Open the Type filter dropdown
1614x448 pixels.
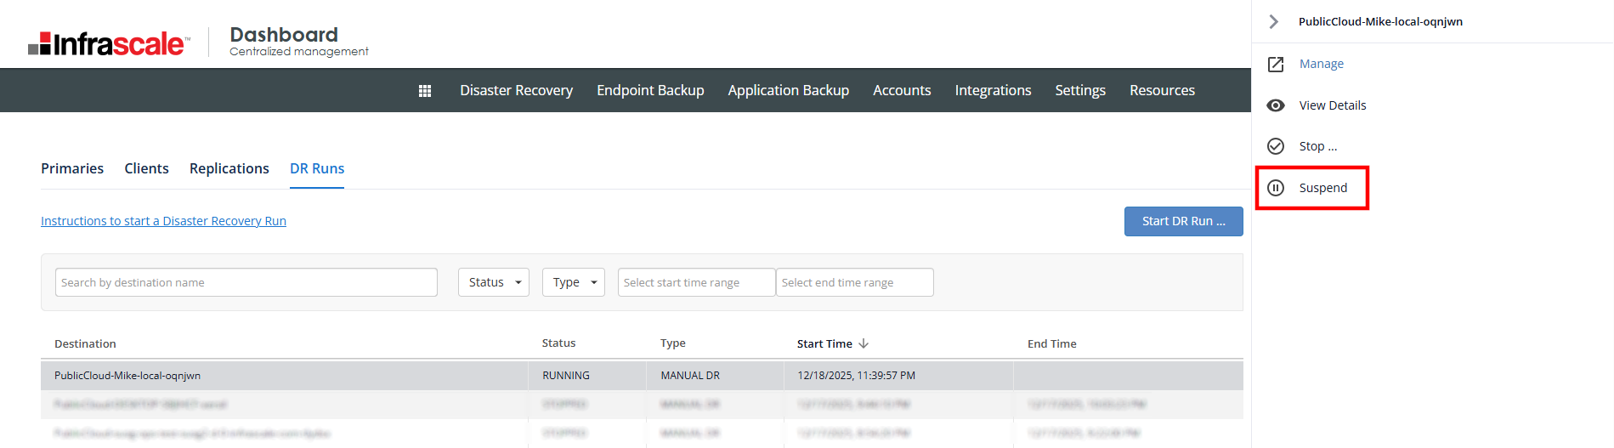click(x=573, y=282)
